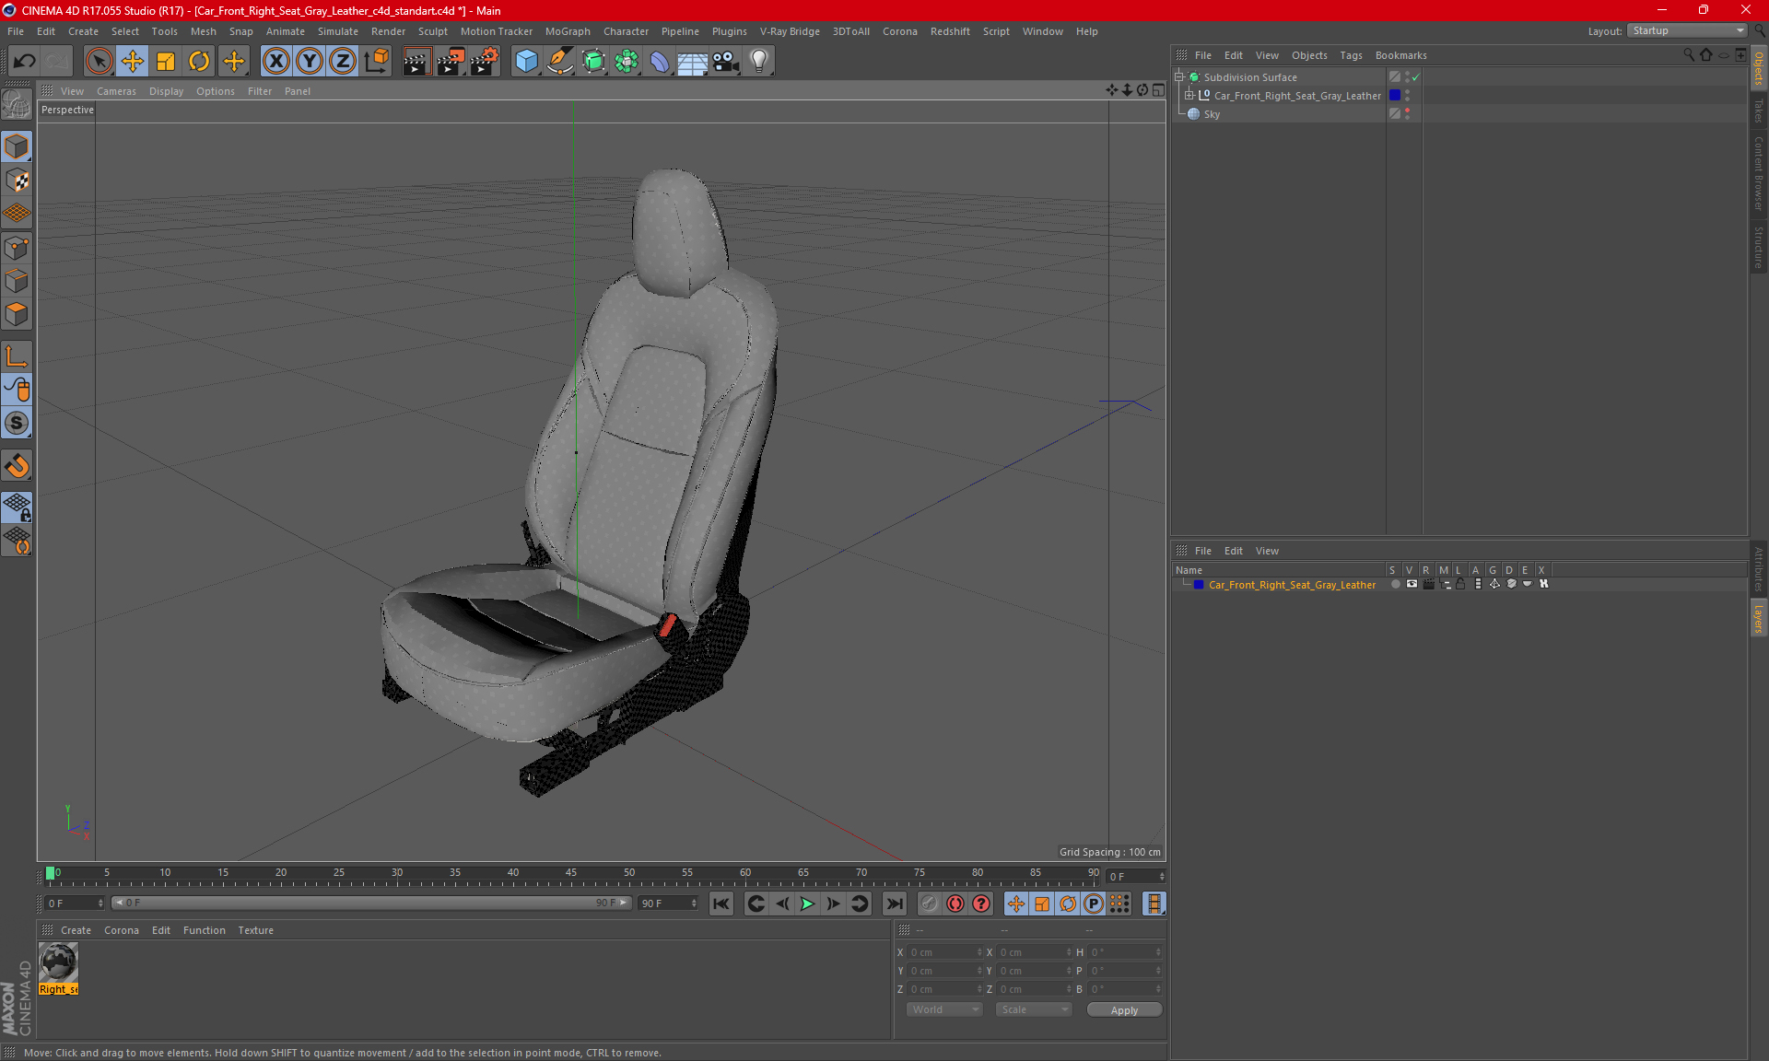Select the Move tool in toolbar
Viewport: 1769px width, 1061px height.
pyautogui.click(x=133, y=62)
